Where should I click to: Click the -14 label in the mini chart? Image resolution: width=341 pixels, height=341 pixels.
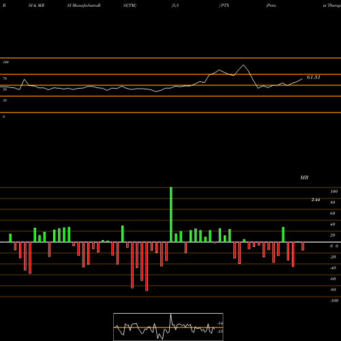(220, 323)
